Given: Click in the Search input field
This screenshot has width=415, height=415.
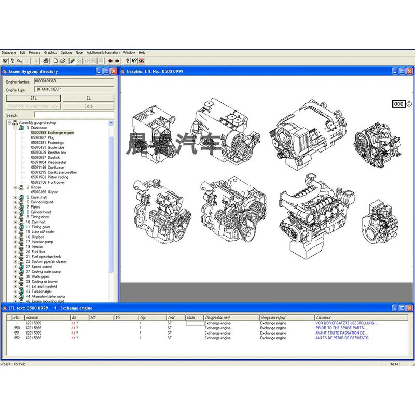Looking at the screenshot, I should click(x=74, y=115).
